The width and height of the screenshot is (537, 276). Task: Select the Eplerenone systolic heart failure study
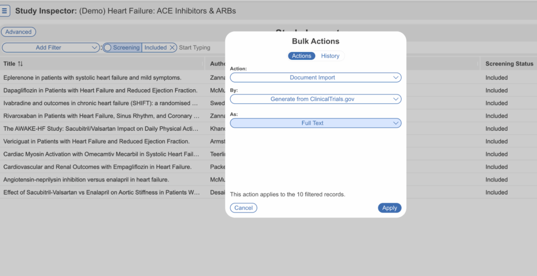(92, 78)
